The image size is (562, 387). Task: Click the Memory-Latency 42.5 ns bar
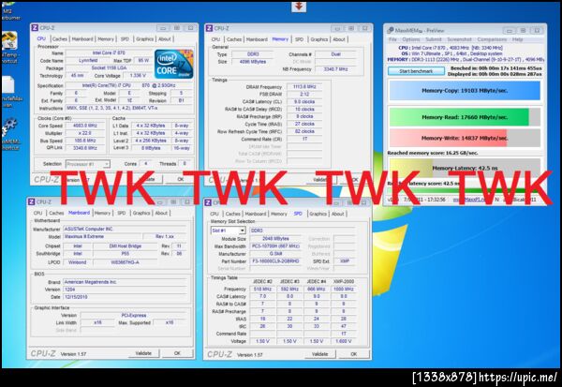pos(465,168)
